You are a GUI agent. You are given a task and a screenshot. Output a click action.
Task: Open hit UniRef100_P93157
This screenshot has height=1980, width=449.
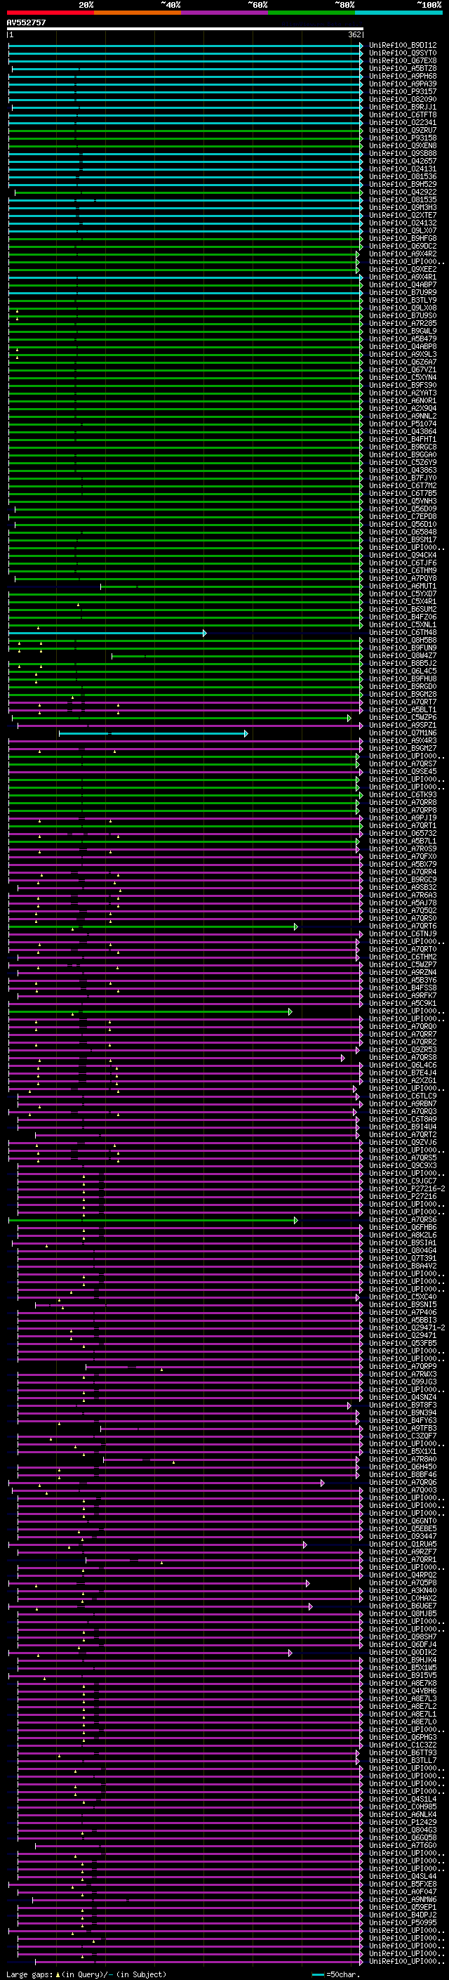pos(402,91)
